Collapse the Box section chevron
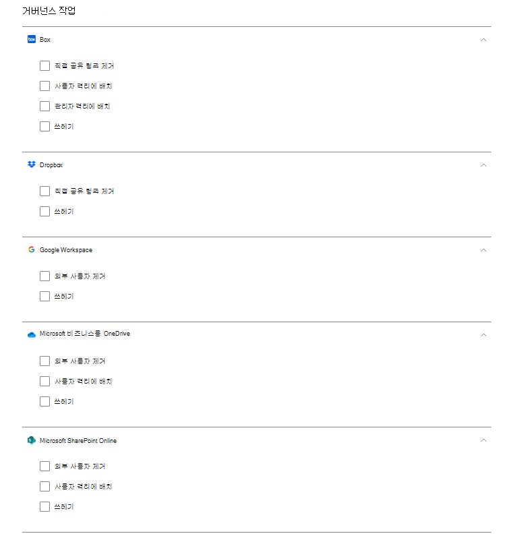 coord(484,40)
